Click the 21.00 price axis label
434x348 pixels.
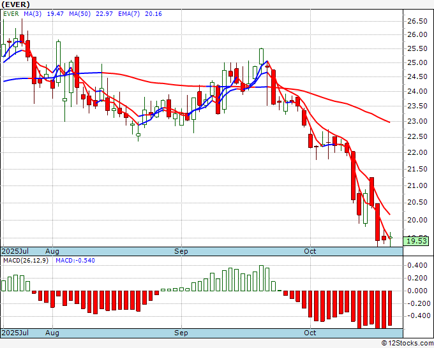coord(417,185)
